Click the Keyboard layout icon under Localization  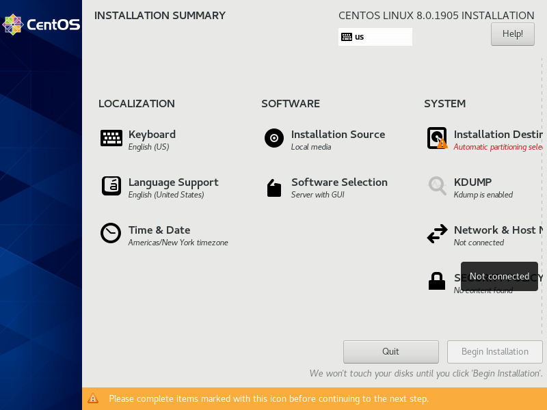coord(111,138)
